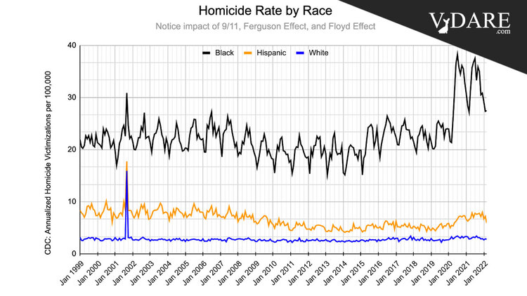This screenshot has height=296, width=527.
Task: Click the 'Jan 2003' x-axis label
Action: click(142, 272)
